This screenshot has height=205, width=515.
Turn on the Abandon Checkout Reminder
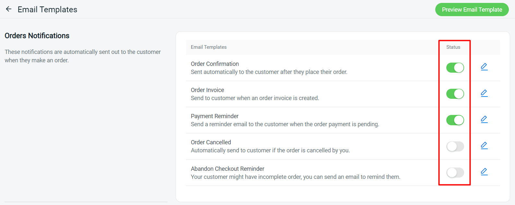(455, 172)
